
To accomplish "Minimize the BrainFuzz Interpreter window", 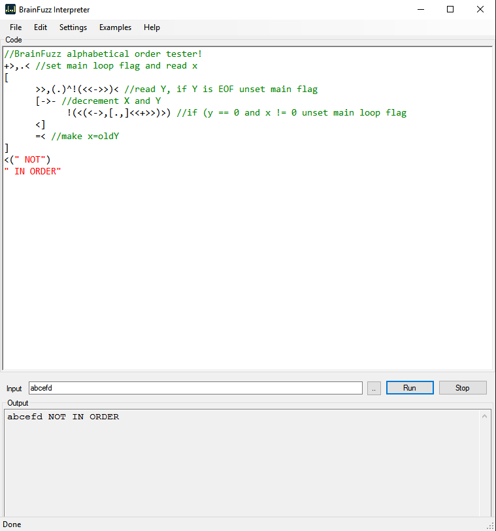I will [x=420, y=10].
